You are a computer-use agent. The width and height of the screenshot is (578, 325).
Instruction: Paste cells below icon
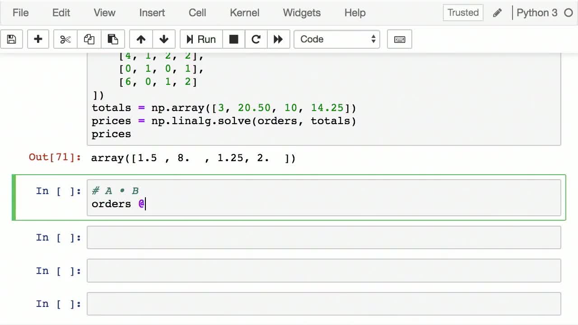click(112, 39)
